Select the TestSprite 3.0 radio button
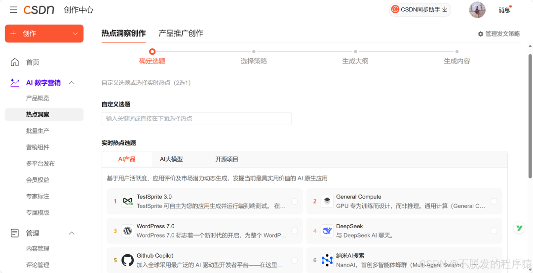 [294, 202]
